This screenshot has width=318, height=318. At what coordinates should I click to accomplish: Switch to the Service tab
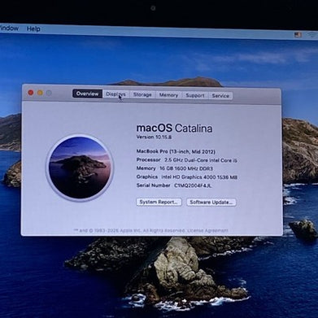220,96
